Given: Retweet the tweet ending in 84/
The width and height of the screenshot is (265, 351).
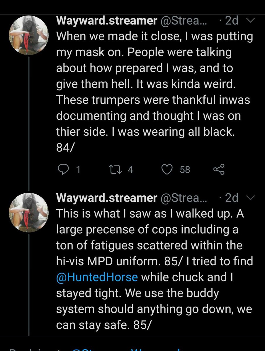Looking at the screenshot, I should 112,169.
